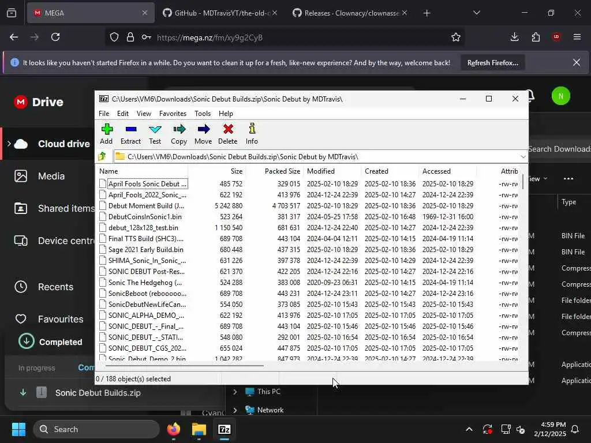Click the red Delete icon
The image size is (591, 443).
[227, 134]
